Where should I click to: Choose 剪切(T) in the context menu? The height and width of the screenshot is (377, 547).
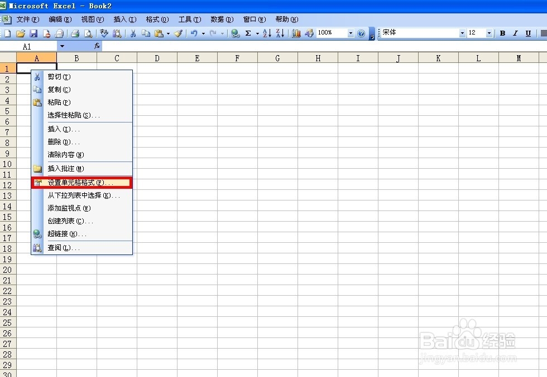82,77
